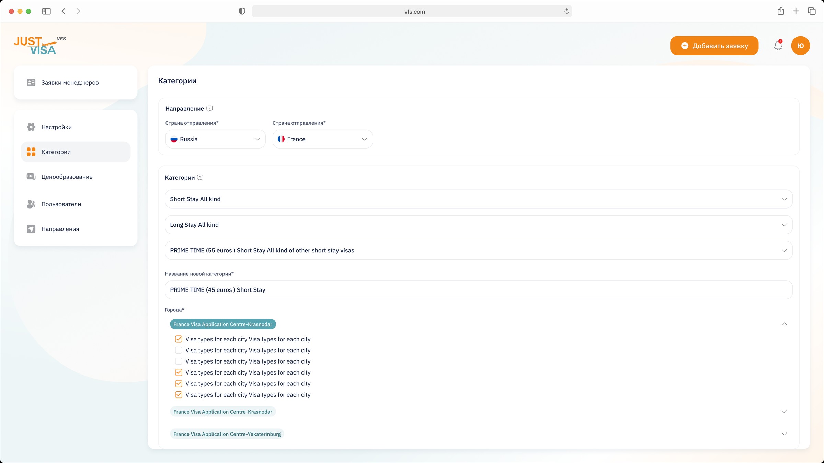
Task: Uncheck the sixth visa type checkbox
Action: click(x=179, y=395)
